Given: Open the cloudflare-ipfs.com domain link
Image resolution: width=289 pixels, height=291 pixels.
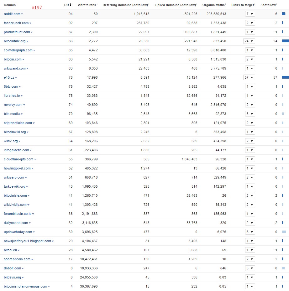Looking at the screenshot, I should pos(18,159).
